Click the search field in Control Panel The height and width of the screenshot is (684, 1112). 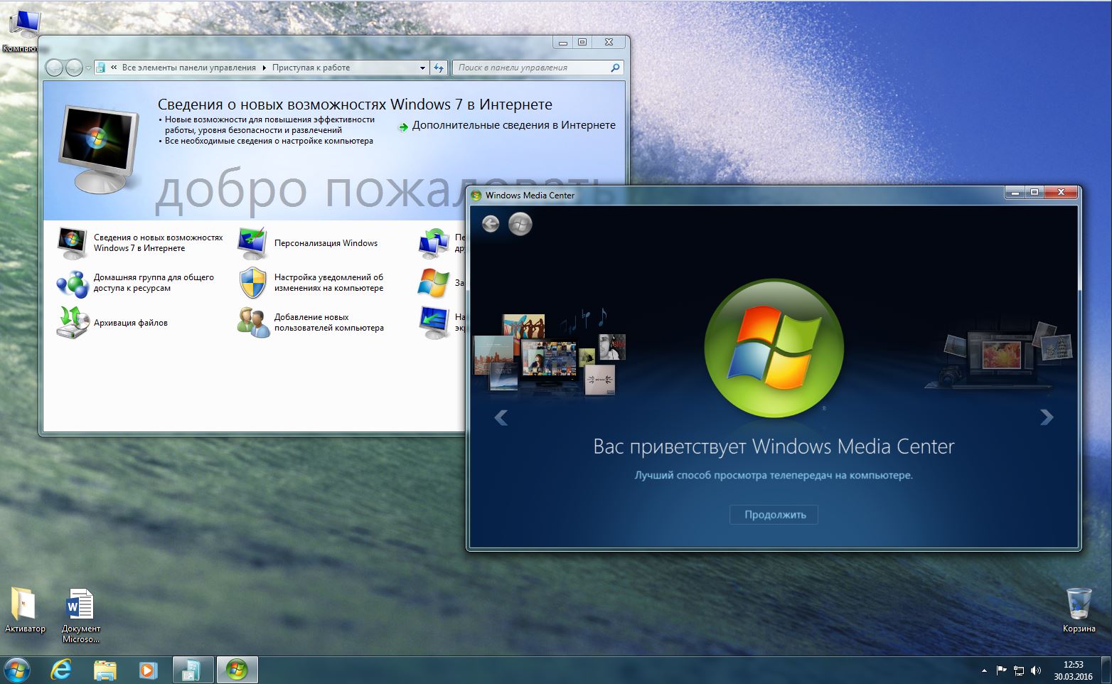pos(532,68)
